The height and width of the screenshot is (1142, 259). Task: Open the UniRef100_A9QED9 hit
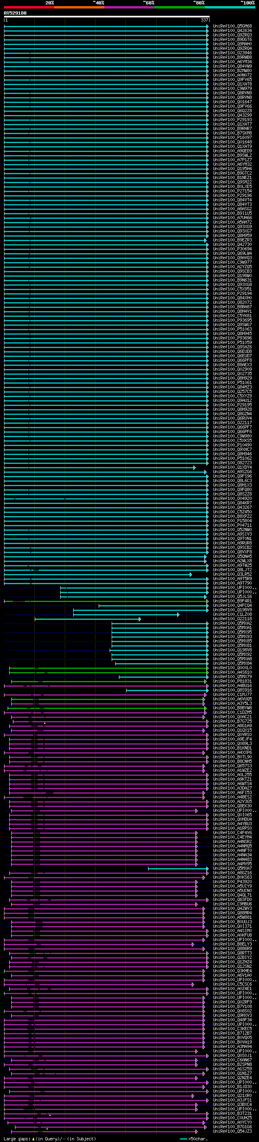232,151
